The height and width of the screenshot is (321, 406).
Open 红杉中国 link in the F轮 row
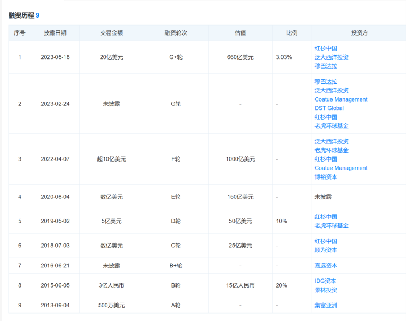pos(326,159)
